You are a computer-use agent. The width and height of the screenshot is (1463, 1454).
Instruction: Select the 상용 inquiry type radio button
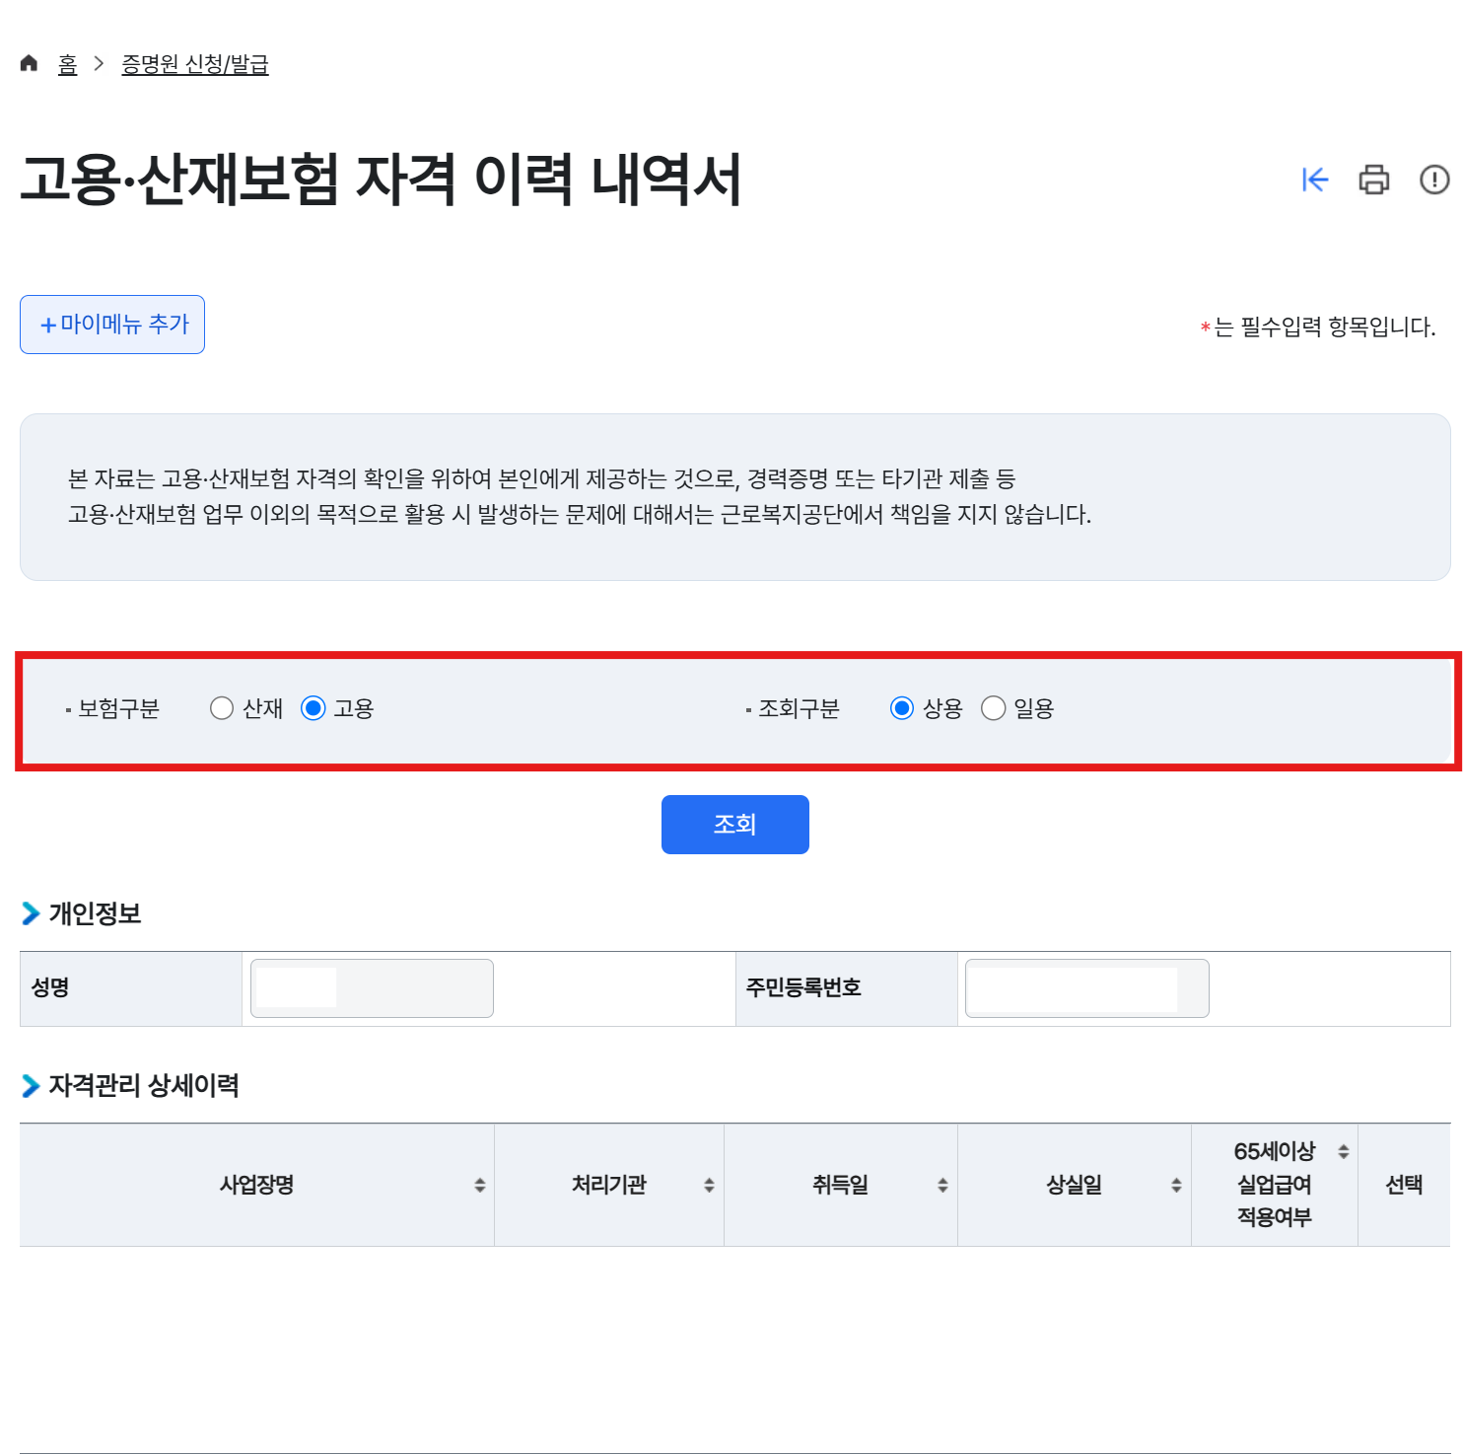(x=902, y=708)
